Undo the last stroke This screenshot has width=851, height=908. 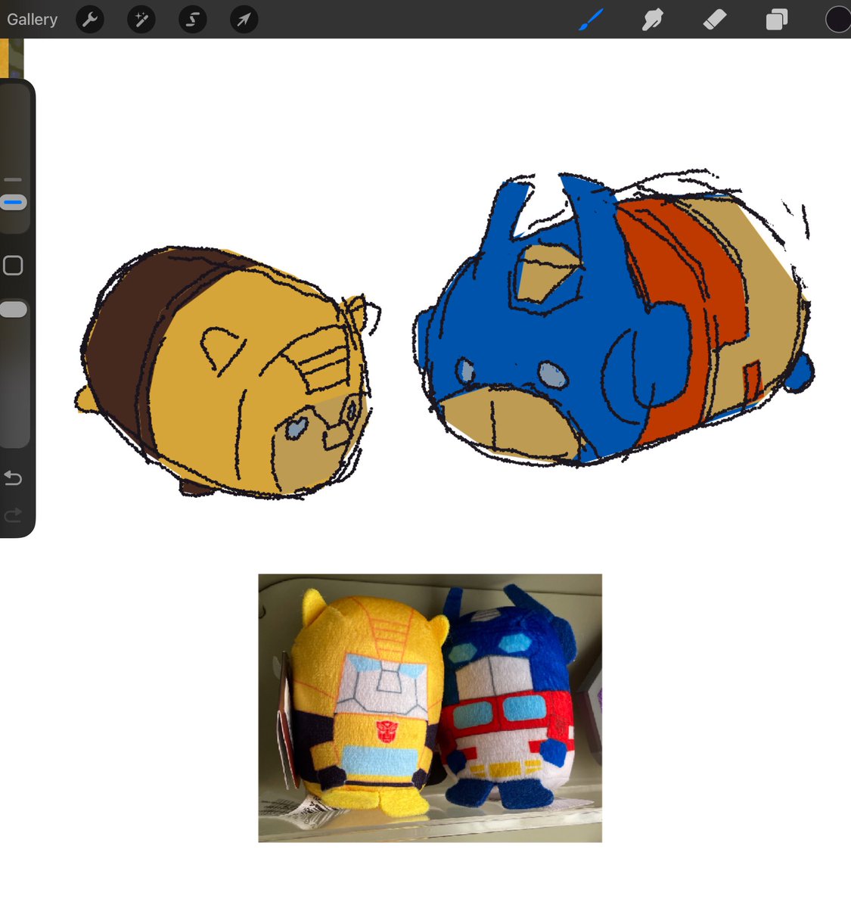click(x=13, y=478)
